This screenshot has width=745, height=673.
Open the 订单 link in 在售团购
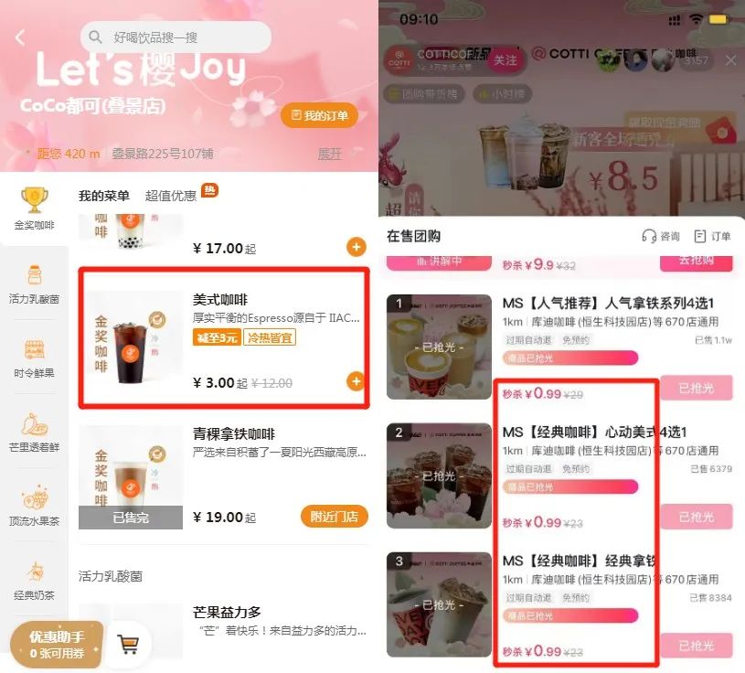712,236
